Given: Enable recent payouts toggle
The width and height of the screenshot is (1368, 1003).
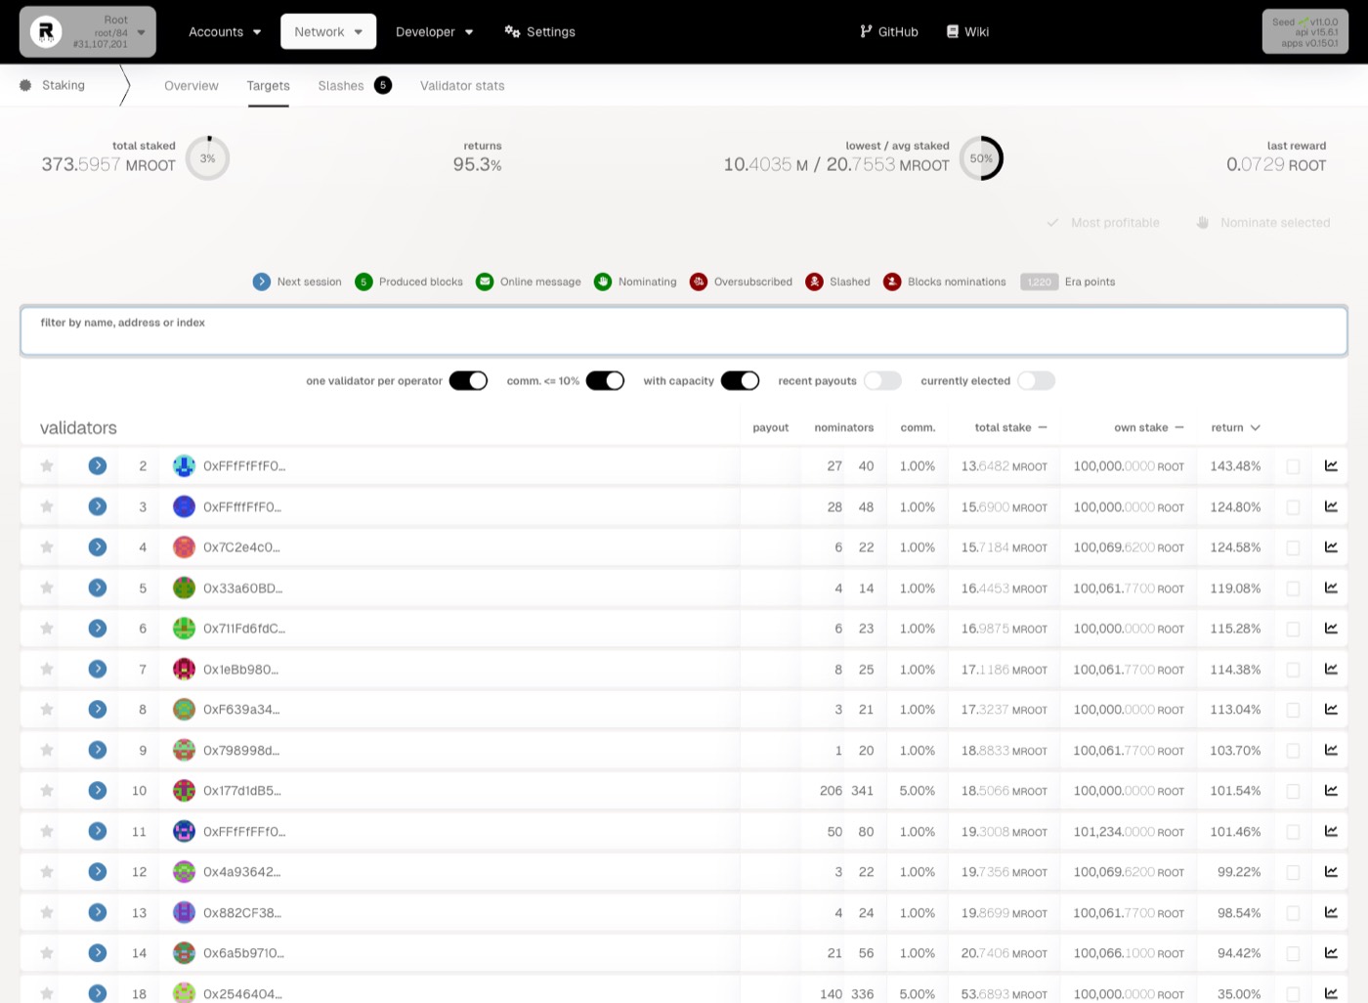Looking at the screenshot, I should tap(882, 381).
